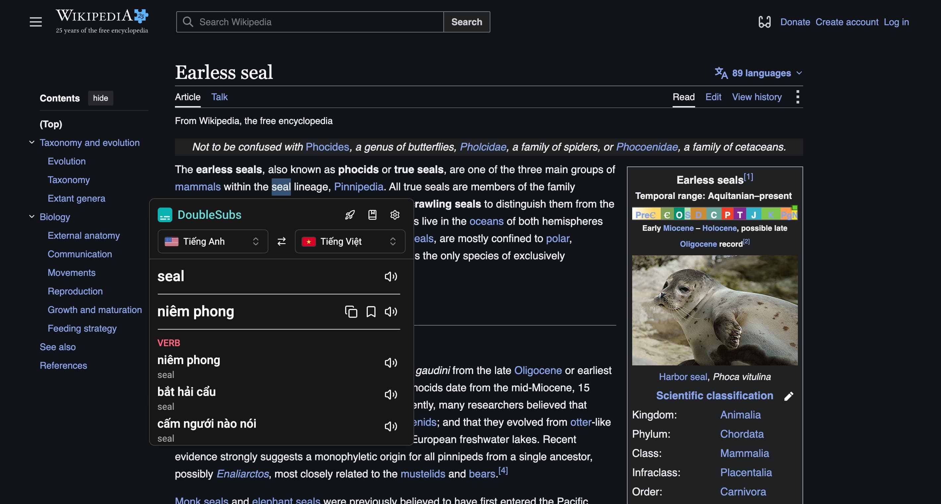The height and width of the screenshot is (504, 941).
Task: Jump to Feeding strategy section
Action: [82, 328]
